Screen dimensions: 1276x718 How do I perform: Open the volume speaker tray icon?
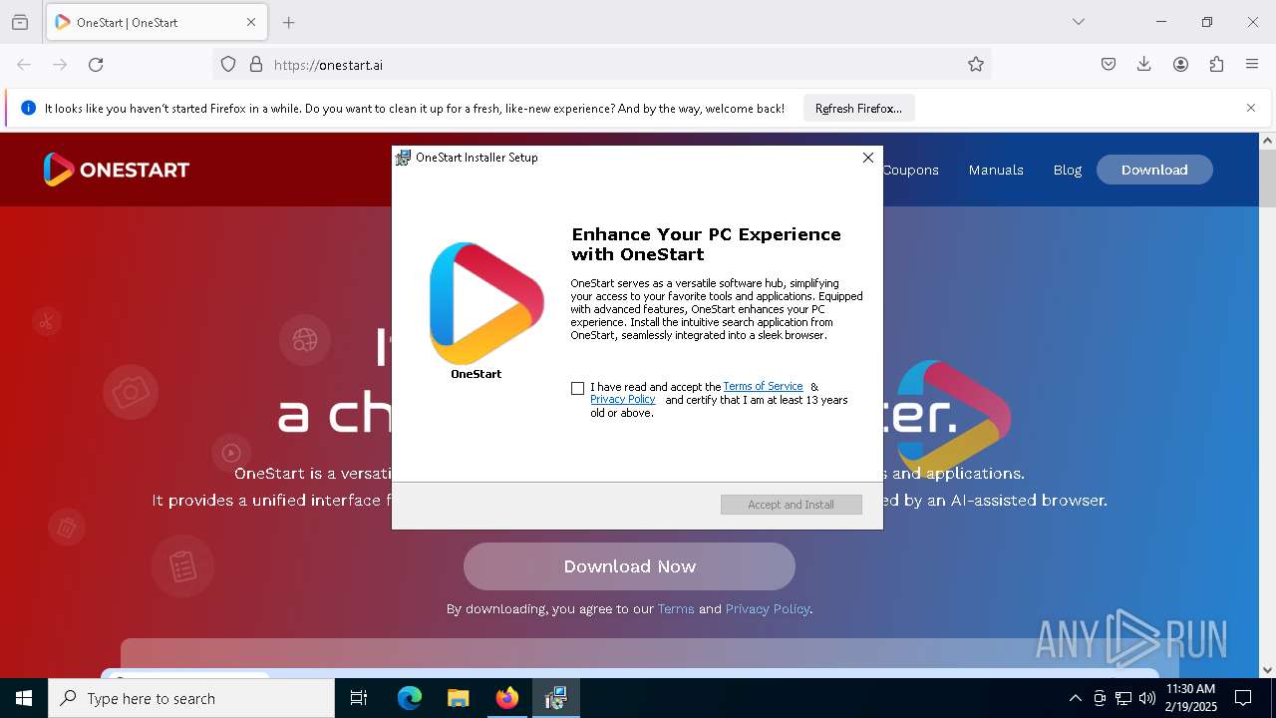coord(1147,698)
